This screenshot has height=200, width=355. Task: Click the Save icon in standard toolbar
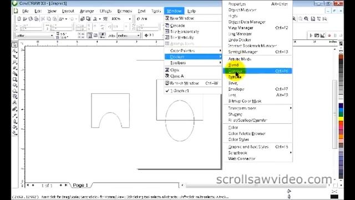coord(31,19)
